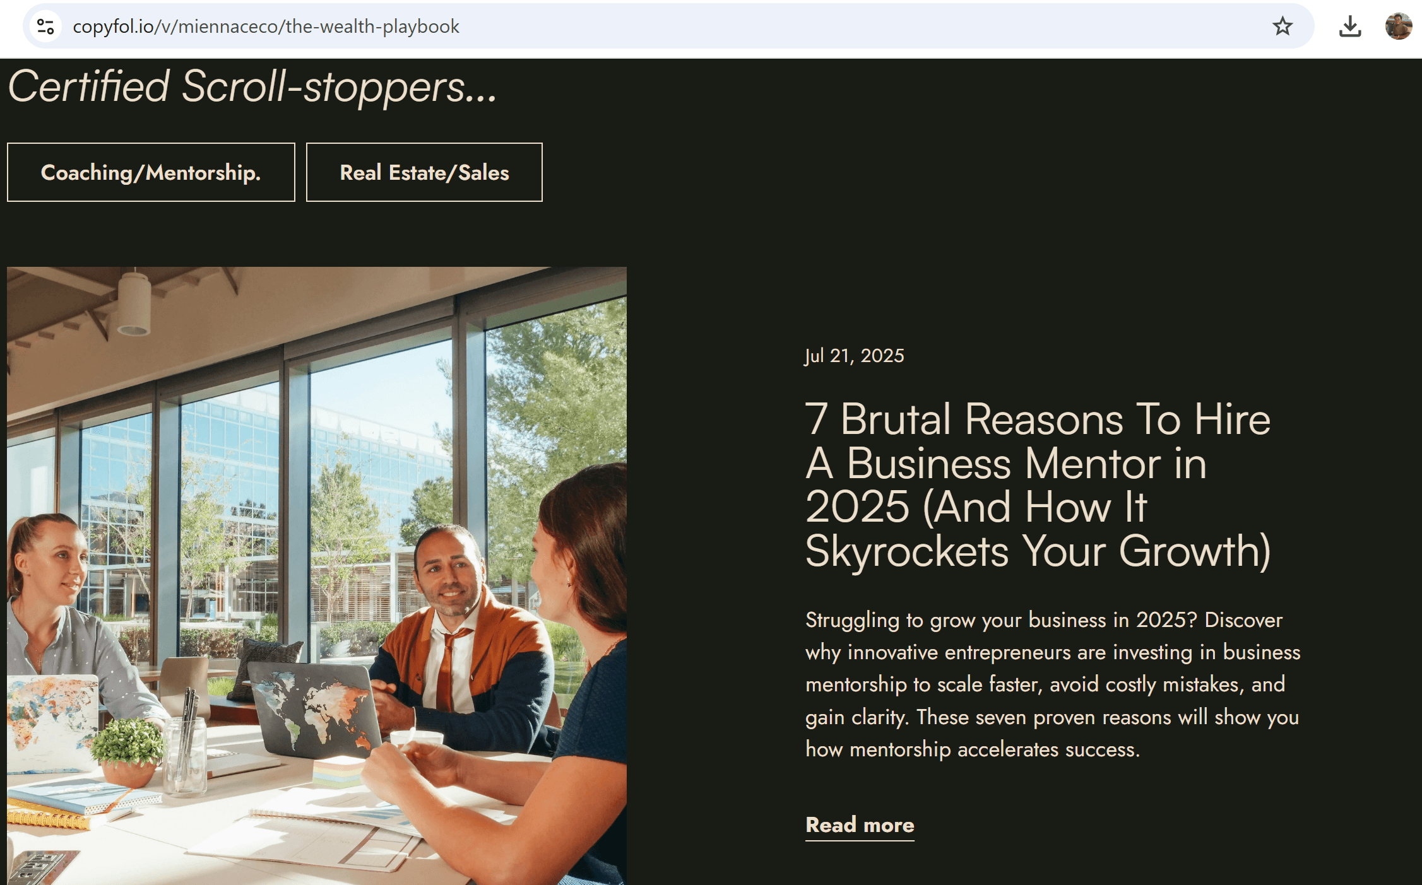
Task: Follow the Read more link
Action: coord(860,825)
